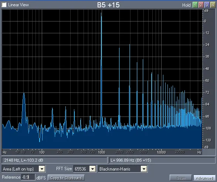The image size is (217, 182).
Task: Click the 100 label on the frequency axis
Action: tap(42, 152)
